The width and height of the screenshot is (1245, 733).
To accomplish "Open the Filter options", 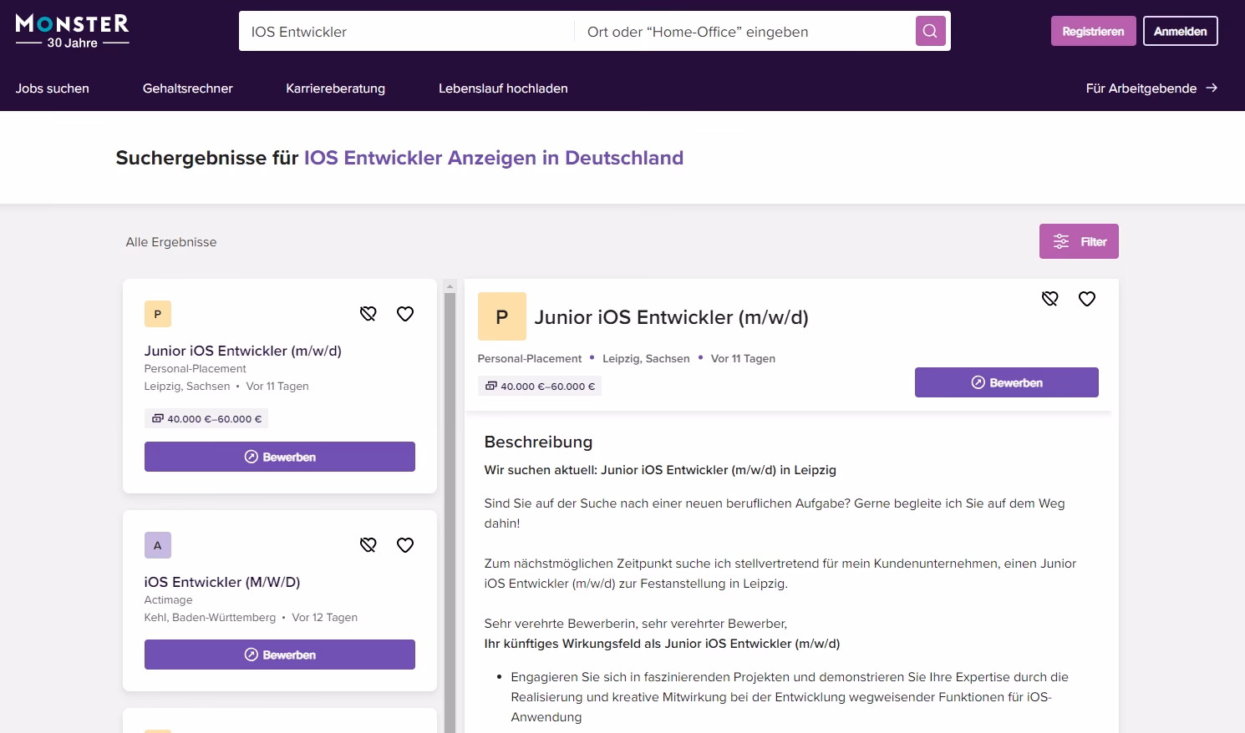I will 1079,241.
